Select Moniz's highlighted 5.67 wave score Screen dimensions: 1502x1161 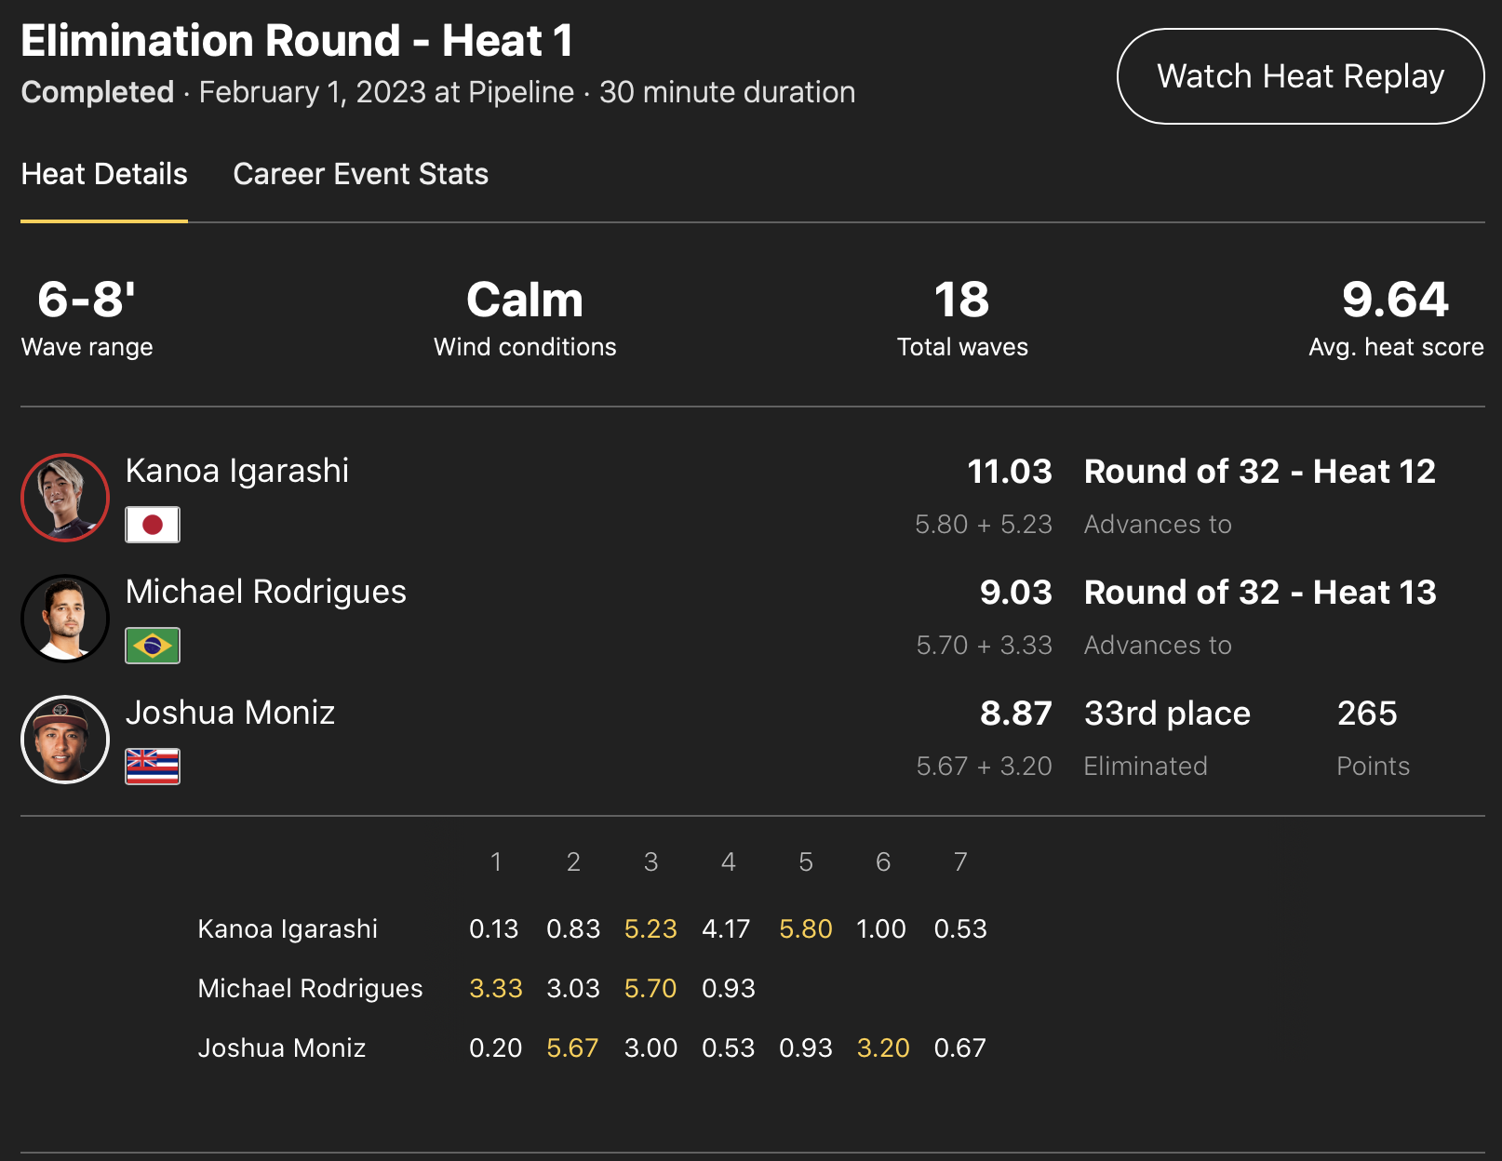[572, 1048]
